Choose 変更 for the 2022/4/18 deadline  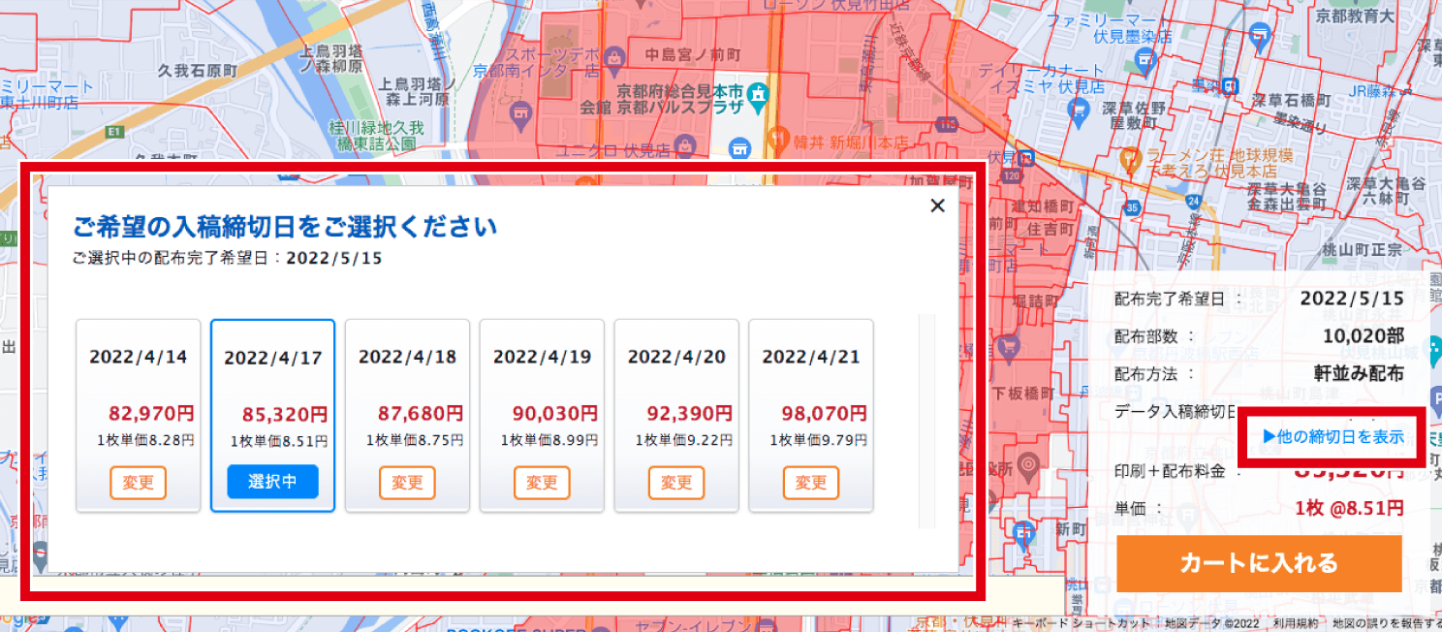pyautogui.click(x=407, y=482)
